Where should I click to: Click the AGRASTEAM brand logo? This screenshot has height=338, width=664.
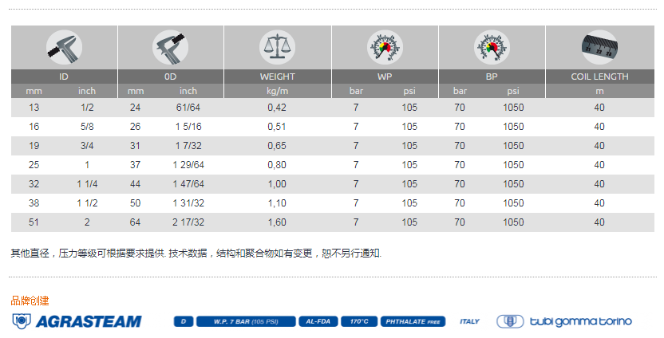[77, 321]
